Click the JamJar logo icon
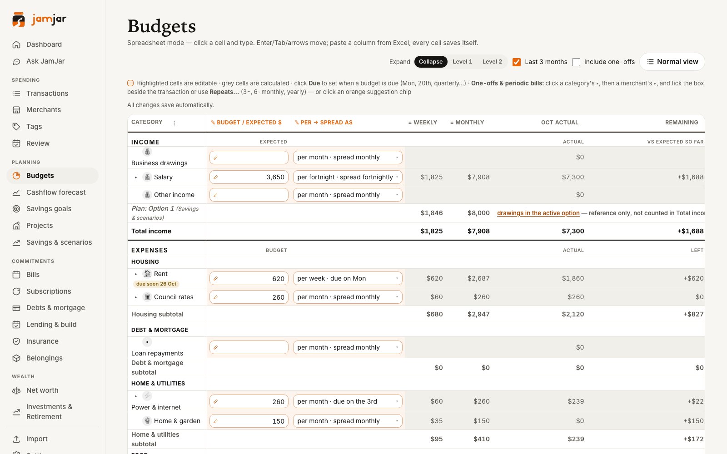The width and height of the screenshot is (727, 454). (x=19, y=20)
